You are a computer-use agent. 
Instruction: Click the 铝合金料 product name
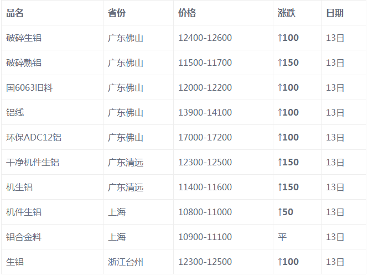(24, 237)
